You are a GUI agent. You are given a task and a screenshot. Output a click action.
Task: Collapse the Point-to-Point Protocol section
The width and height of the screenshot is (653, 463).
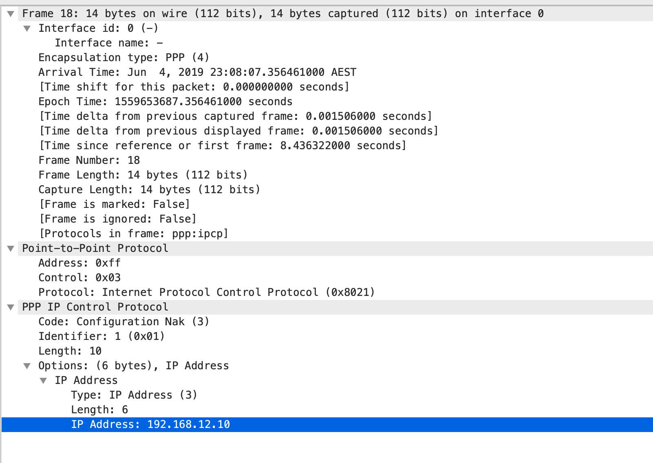11,249
